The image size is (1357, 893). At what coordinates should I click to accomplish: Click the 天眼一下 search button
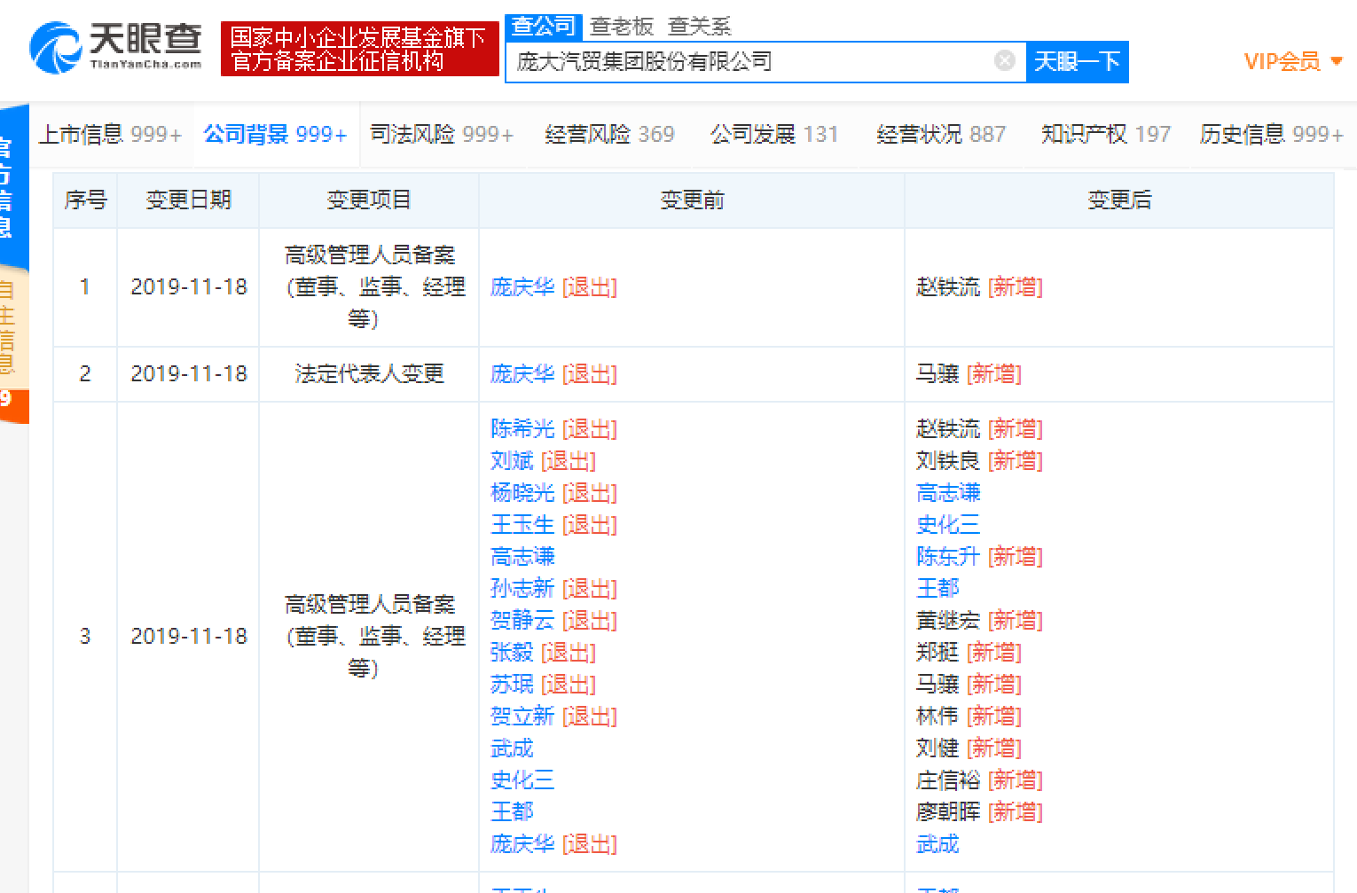[1077, 61]
